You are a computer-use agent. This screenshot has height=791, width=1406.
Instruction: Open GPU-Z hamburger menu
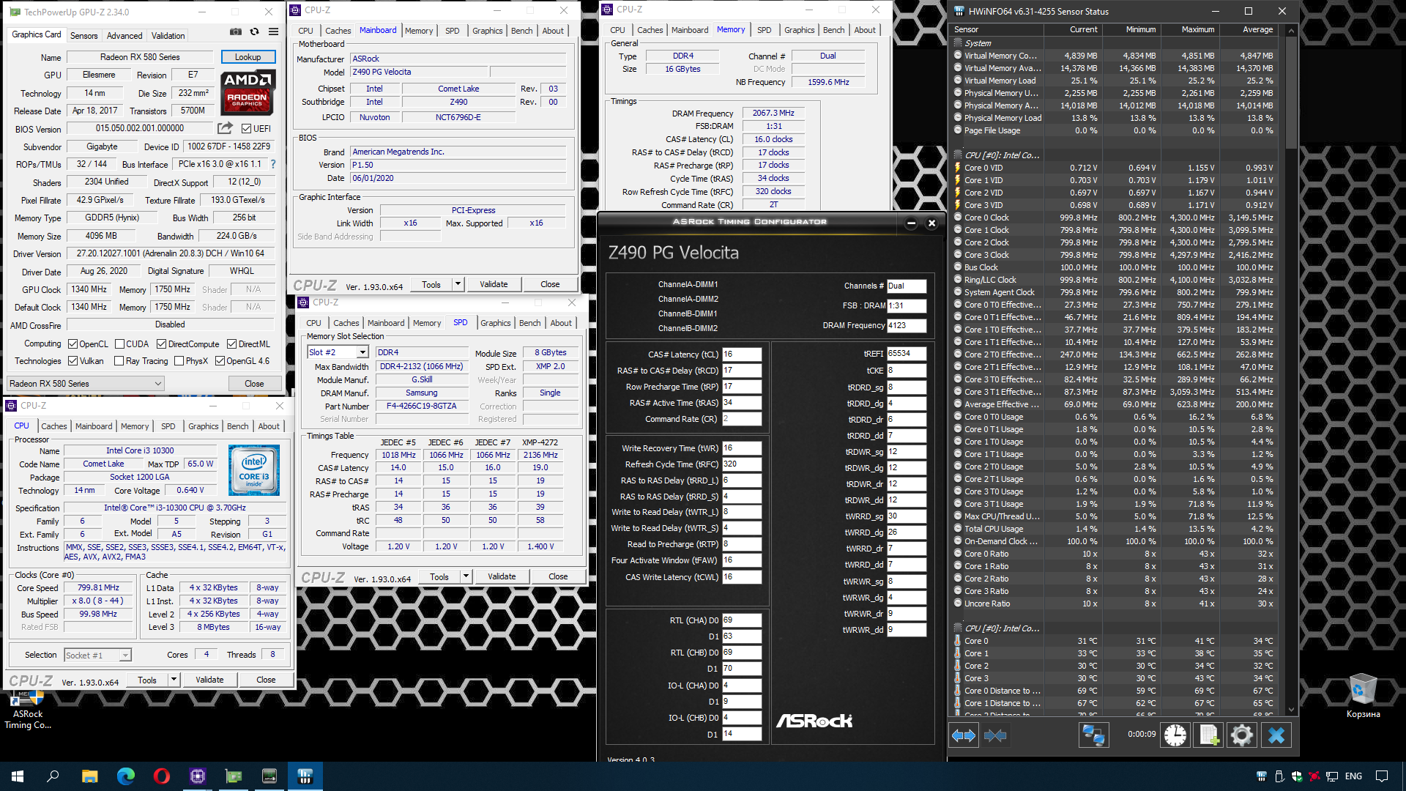pyautogui.click(x=273, y=31)
